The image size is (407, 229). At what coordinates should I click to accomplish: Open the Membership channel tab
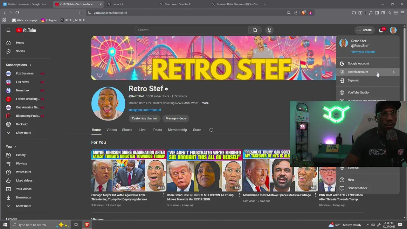click(177, 130)
